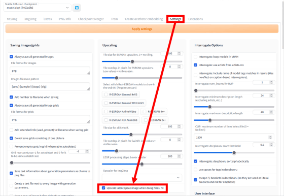Check R-ESRGAN 4x+ Anime6B model

[x=106, y=120]
